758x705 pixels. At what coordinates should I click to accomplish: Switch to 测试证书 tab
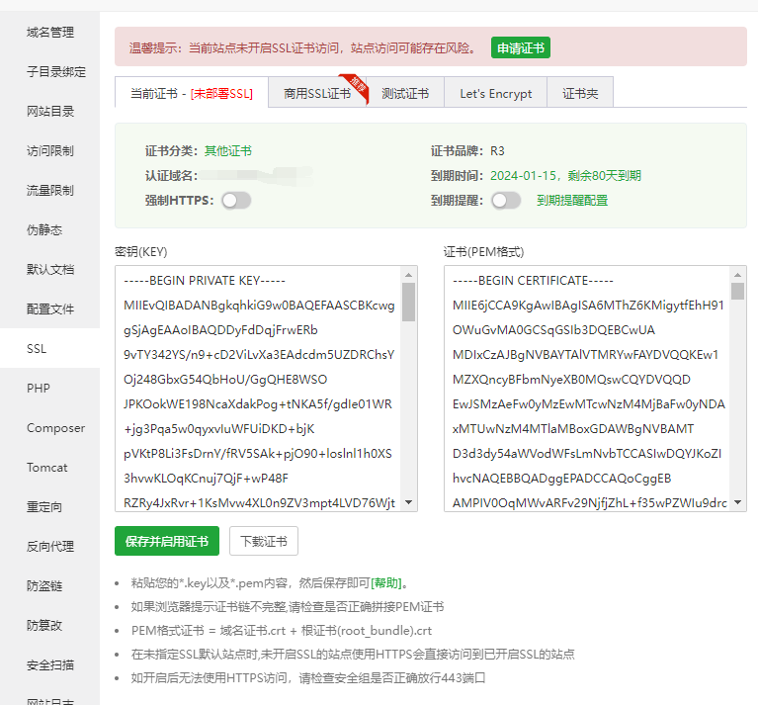click(405, 93)
